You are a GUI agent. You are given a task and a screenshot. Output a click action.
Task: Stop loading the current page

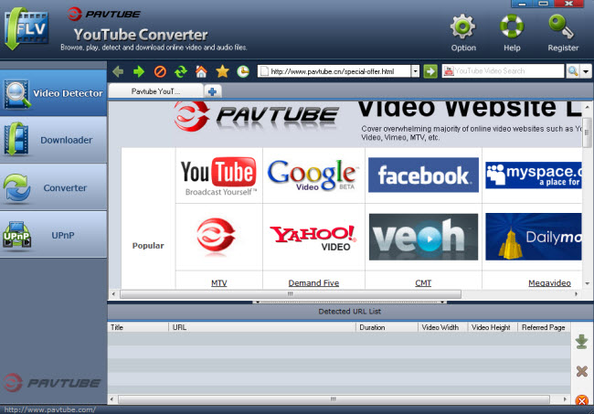pos(160,71)
